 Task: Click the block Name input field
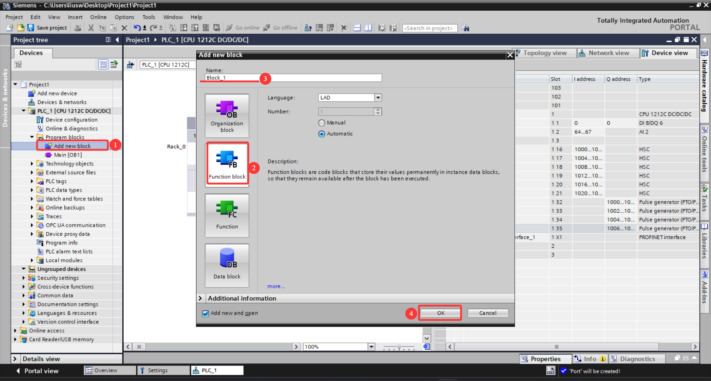pos(293,78)
